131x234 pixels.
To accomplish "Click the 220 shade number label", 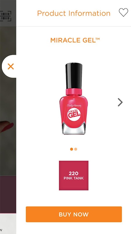I will point(74,173).
